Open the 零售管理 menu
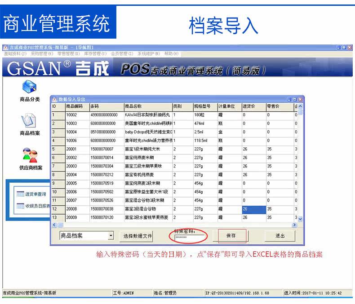Viewport: 355px width, 304px height. click(x=69, y=53)
